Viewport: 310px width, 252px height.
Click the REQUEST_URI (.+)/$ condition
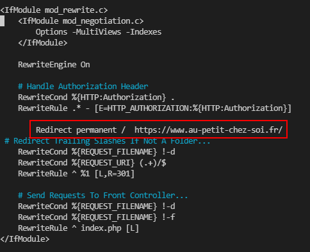point(92,163)
